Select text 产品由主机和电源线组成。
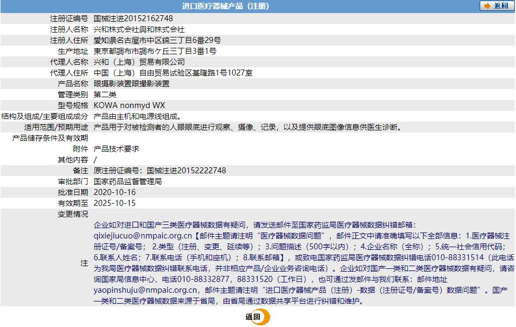This screenshot has width=516, height=327. tap(137, 116)
